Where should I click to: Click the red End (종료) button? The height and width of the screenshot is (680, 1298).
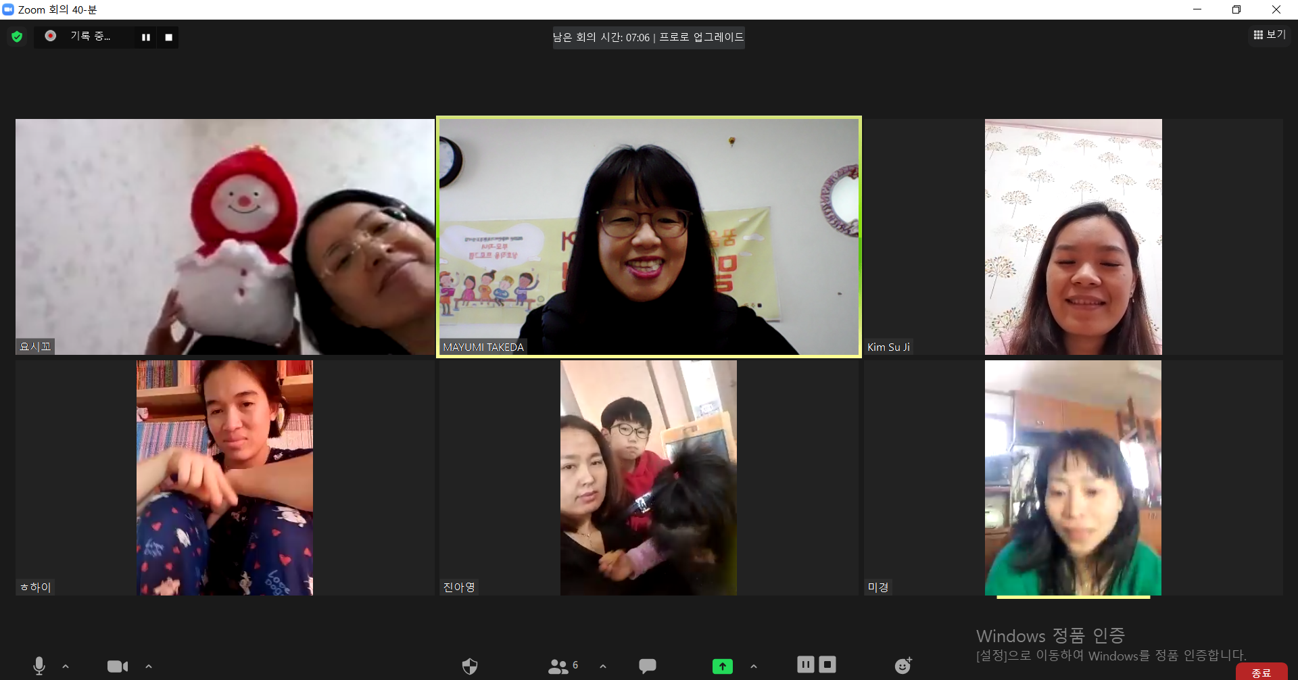click(x=1261, y=672)
